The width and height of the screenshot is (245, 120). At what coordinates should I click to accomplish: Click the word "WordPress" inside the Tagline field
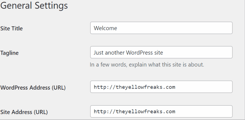[x=139, y=52]
